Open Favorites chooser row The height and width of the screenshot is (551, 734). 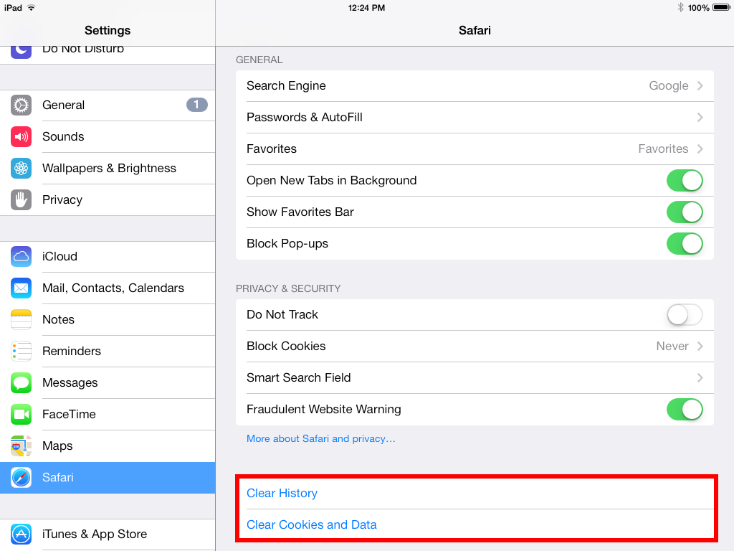tap(475, 149)
